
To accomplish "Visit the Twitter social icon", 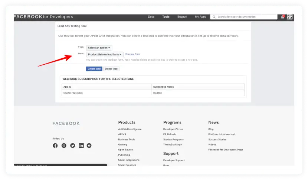I will 73,146.
